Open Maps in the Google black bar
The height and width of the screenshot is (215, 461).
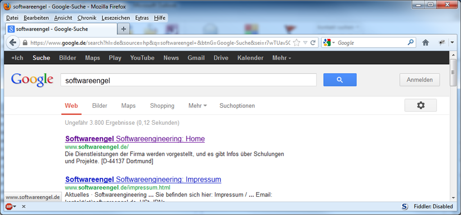click(93, 58)
